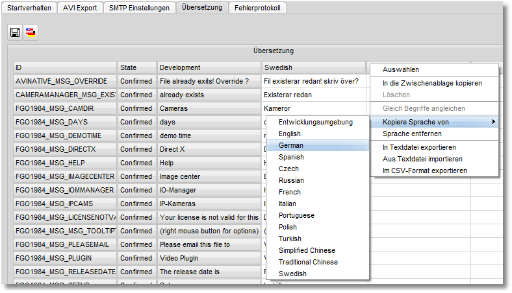512x293 pixels.
Task: Switch to the Startverhalten tab
Action: point(30,8)
